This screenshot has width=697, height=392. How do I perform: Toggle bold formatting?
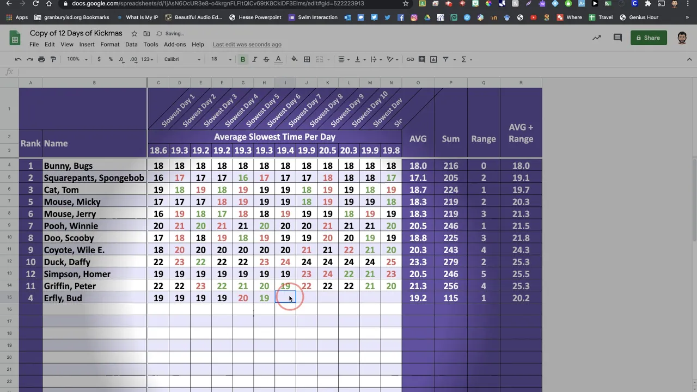[x=243, y=59]
